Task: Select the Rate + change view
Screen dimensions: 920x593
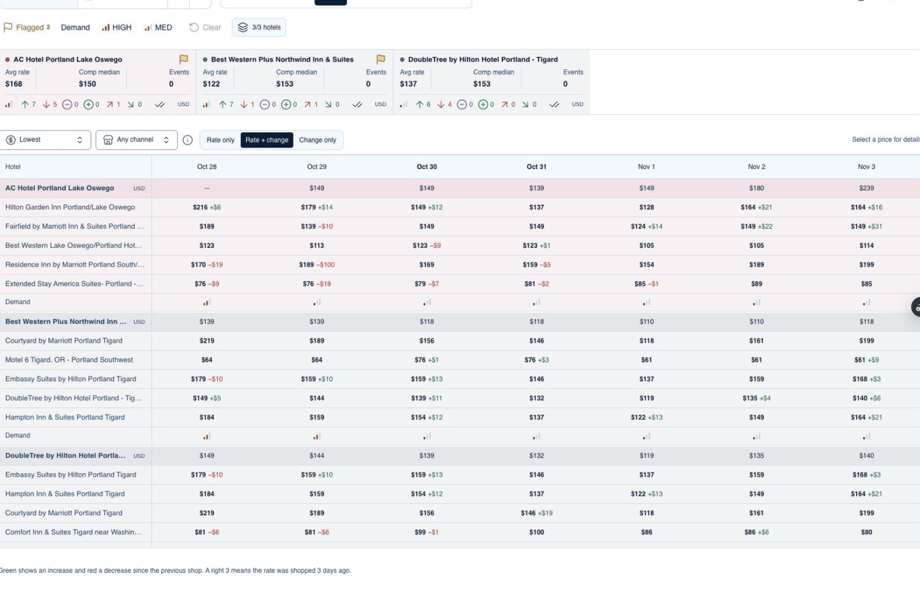Action: [x=267, y=140]
